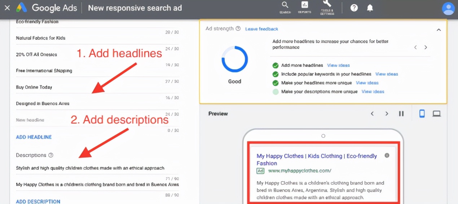Image resolution: width=458 pixels, height=204 pixels.
Task: Click the preview ad headline My Happy Clothes
Action: 317,159
